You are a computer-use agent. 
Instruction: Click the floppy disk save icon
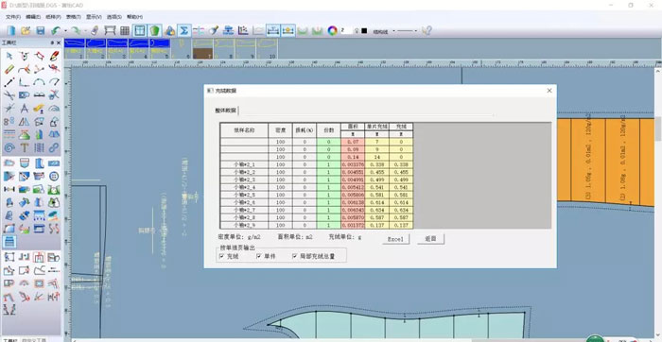(40, 30)
